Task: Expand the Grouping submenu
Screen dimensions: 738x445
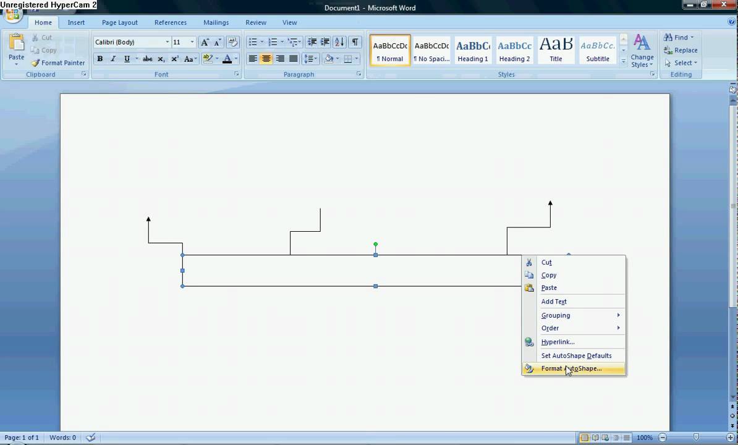Action: click(574, 315)
